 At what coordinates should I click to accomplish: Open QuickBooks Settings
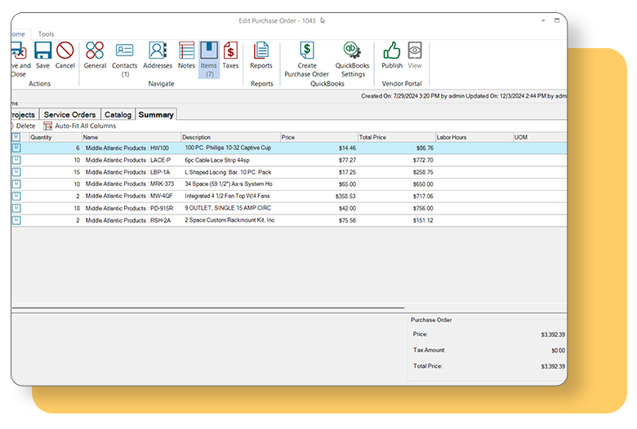click(x=352, y=60)
